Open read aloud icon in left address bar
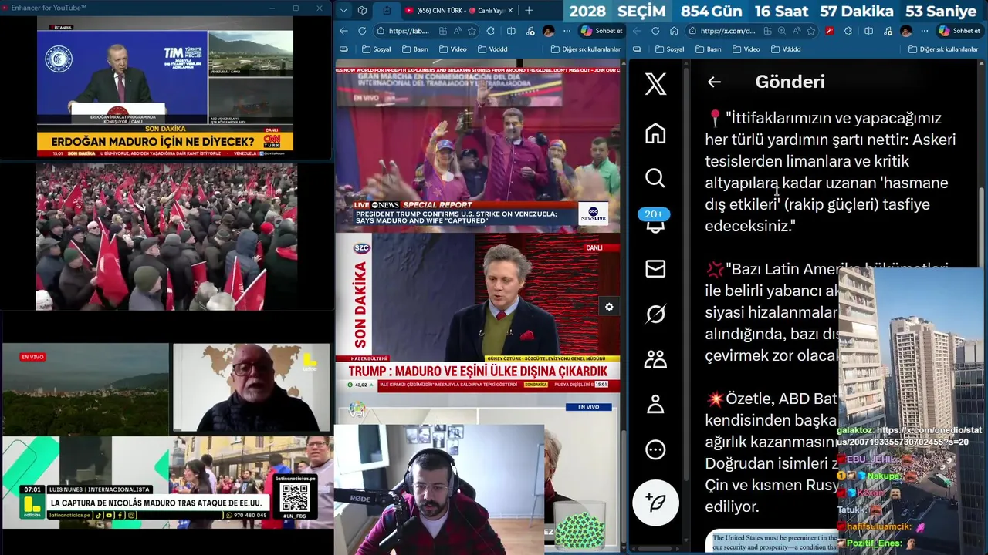Image resolution: width=988 pixels, height=555 pixels. click(458, 31)
